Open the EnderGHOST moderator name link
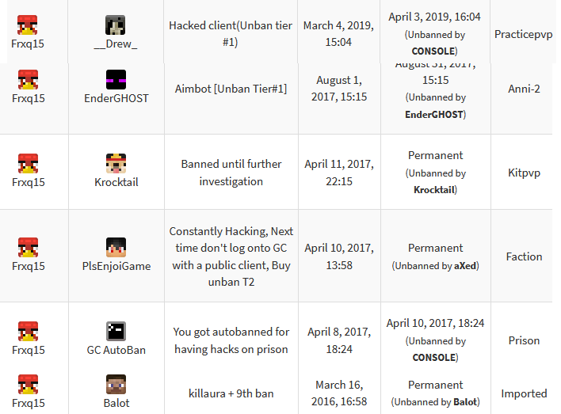The width and height of the screenshot is (561, 414). (x=116, y=98)
